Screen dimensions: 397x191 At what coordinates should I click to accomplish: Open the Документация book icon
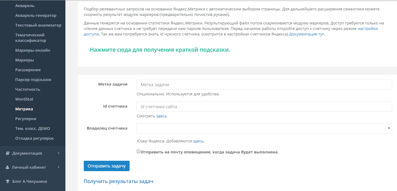pos(7,153)
